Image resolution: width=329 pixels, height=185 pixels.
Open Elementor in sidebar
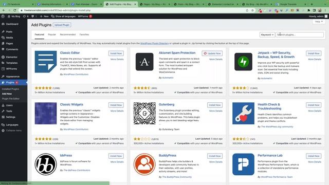tap(11, 57)
